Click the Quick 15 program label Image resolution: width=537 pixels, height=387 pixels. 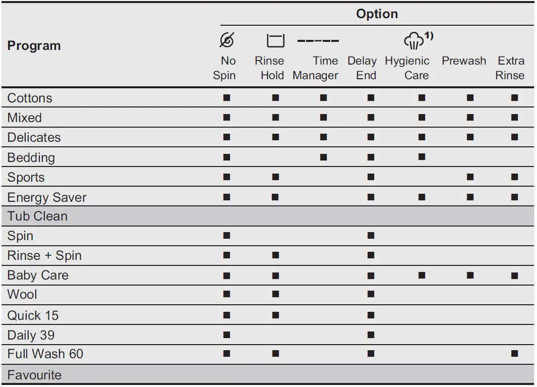33,315
